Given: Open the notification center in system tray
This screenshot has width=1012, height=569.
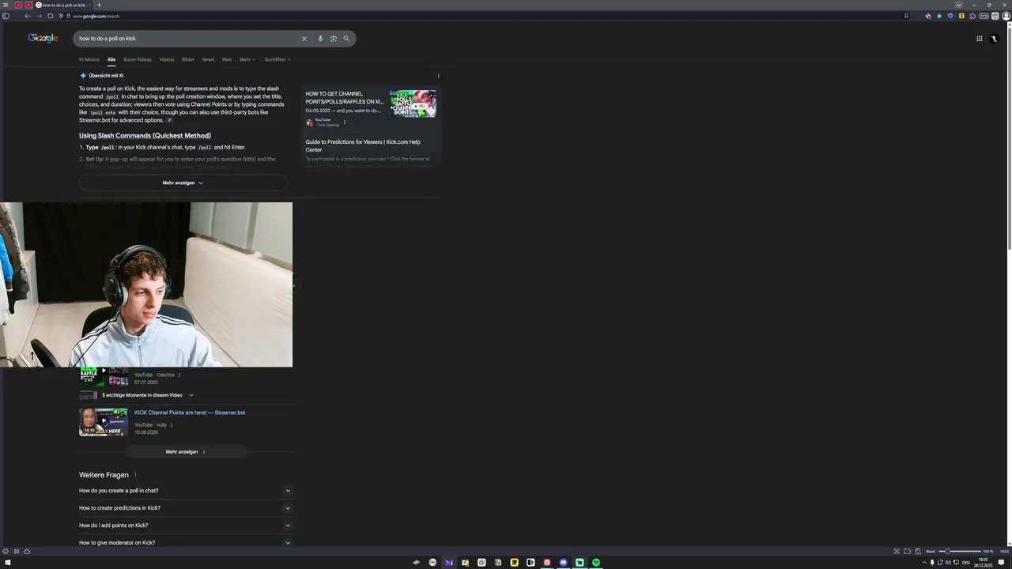Looking at the screenshot, I should 1002,563.
